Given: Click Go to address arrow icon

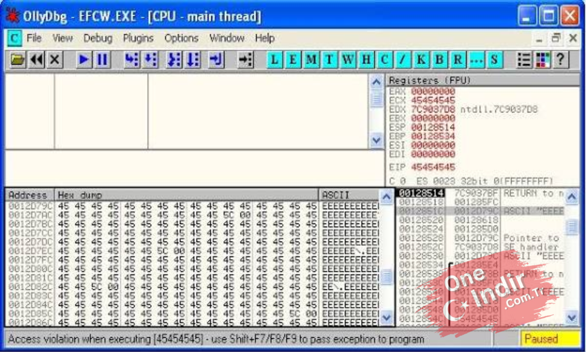Looking at the screenshot, I should pyautogui.click(x=245, y=60).
